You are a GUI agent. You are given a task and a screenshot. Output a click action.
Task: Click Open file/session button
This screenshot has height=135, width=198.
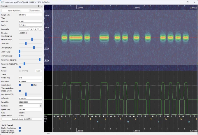pos(15,11)
